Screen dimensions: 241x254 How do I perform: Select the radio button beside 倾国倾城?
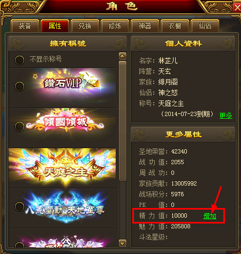pyautogui.click(x=19, y=126)
